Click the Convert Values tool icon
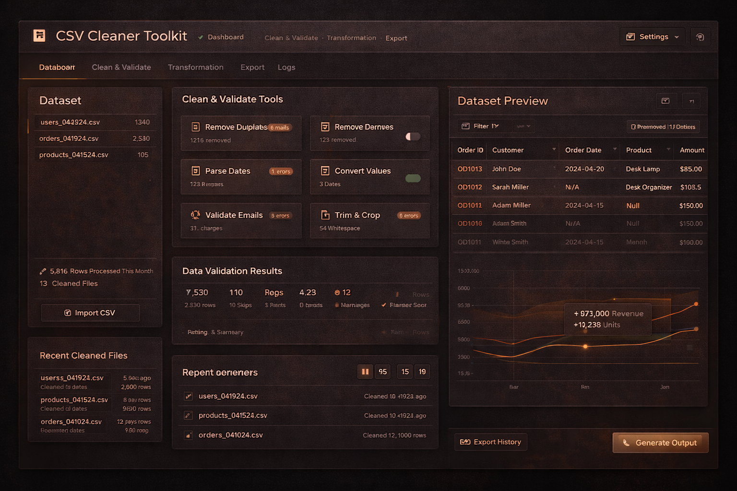737x491 pixels. [x=325, y=171]
